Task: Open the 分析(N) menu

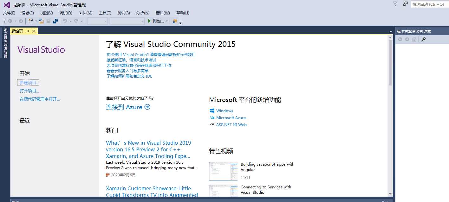Action: [x=143, y=13]
